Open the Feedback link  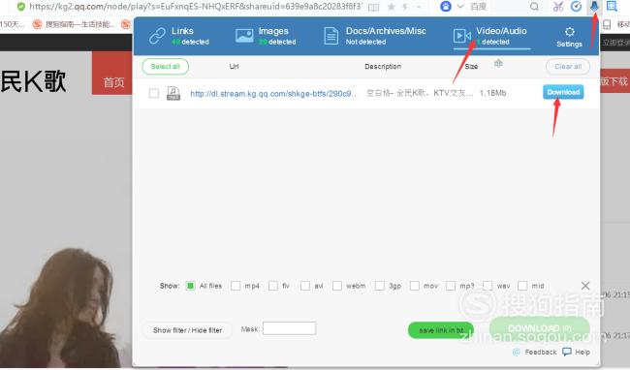click(541, 352)
